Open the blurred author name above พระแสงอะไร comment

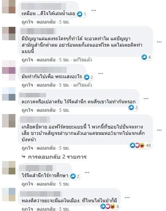tap(44, 70)
